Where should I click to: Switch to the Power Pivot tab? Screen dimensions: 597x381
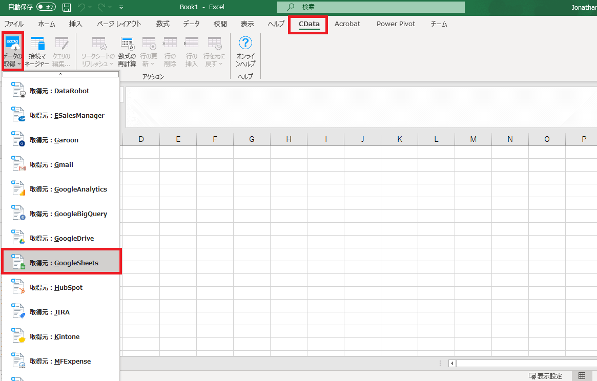pos(396,24)
